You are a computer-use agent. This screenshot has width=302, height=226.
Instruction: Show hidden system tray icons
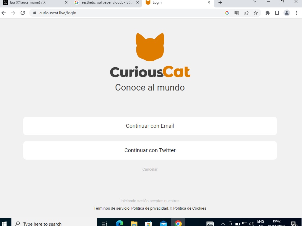pos(223,224)
